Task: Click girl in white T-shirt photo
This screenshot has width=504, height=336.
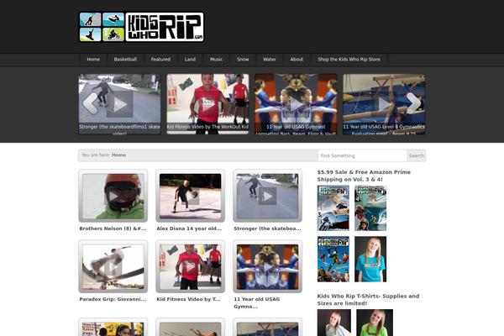Action: [x=334, y=323]
